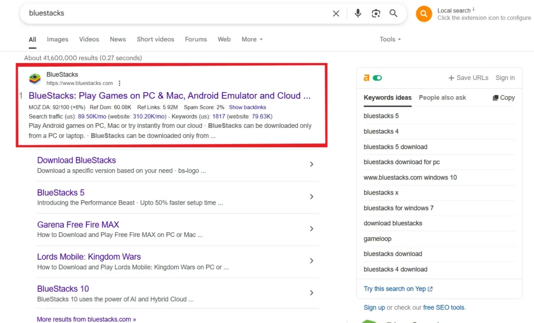Copy keyword ideas with the Copy button
The width and height of the screenshot is (534, 323).
[504, 98]
